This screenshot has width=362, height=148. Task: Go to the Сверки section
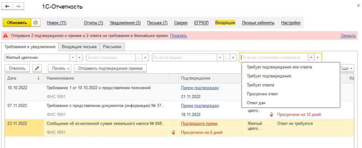[181, 23]
